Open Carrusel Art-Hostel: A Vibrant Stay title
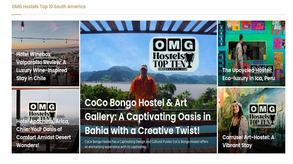Screen dimensions: 293x164 248,141
